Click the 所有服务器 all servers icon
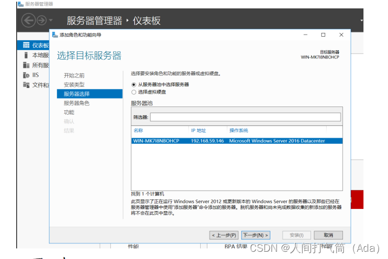The width and height of the screenshot is (388, 259). pyautogui.click(x=26, y=65)
